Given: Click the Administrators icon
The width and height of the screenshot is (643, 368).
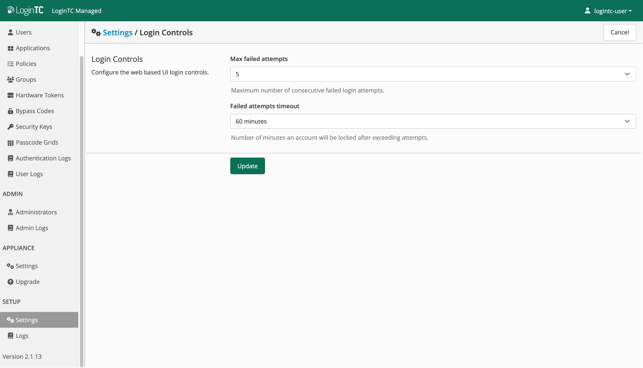Looking at the screenshot, I should (x=10, y=212).
